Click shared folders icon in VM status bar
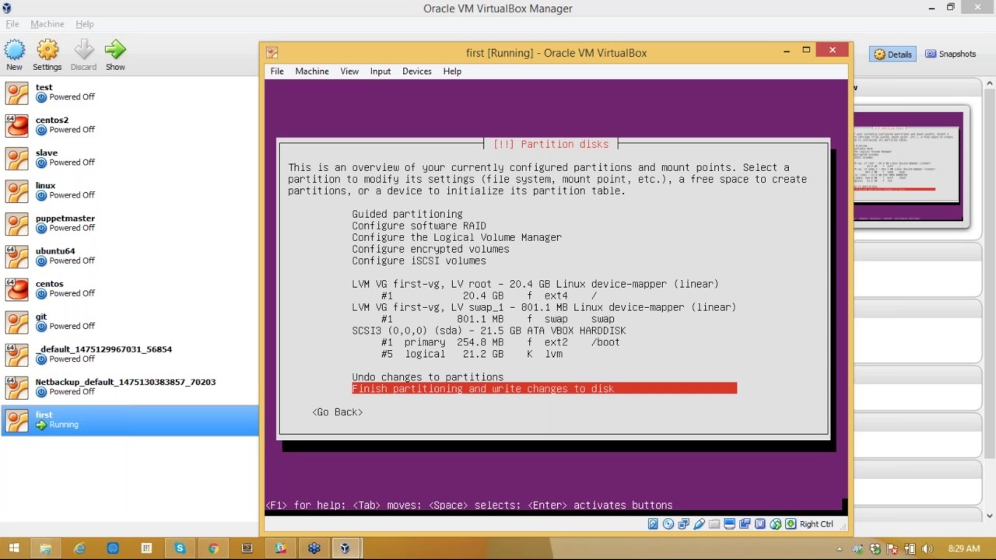The image size is (996, 560). (x=714, y=524)
